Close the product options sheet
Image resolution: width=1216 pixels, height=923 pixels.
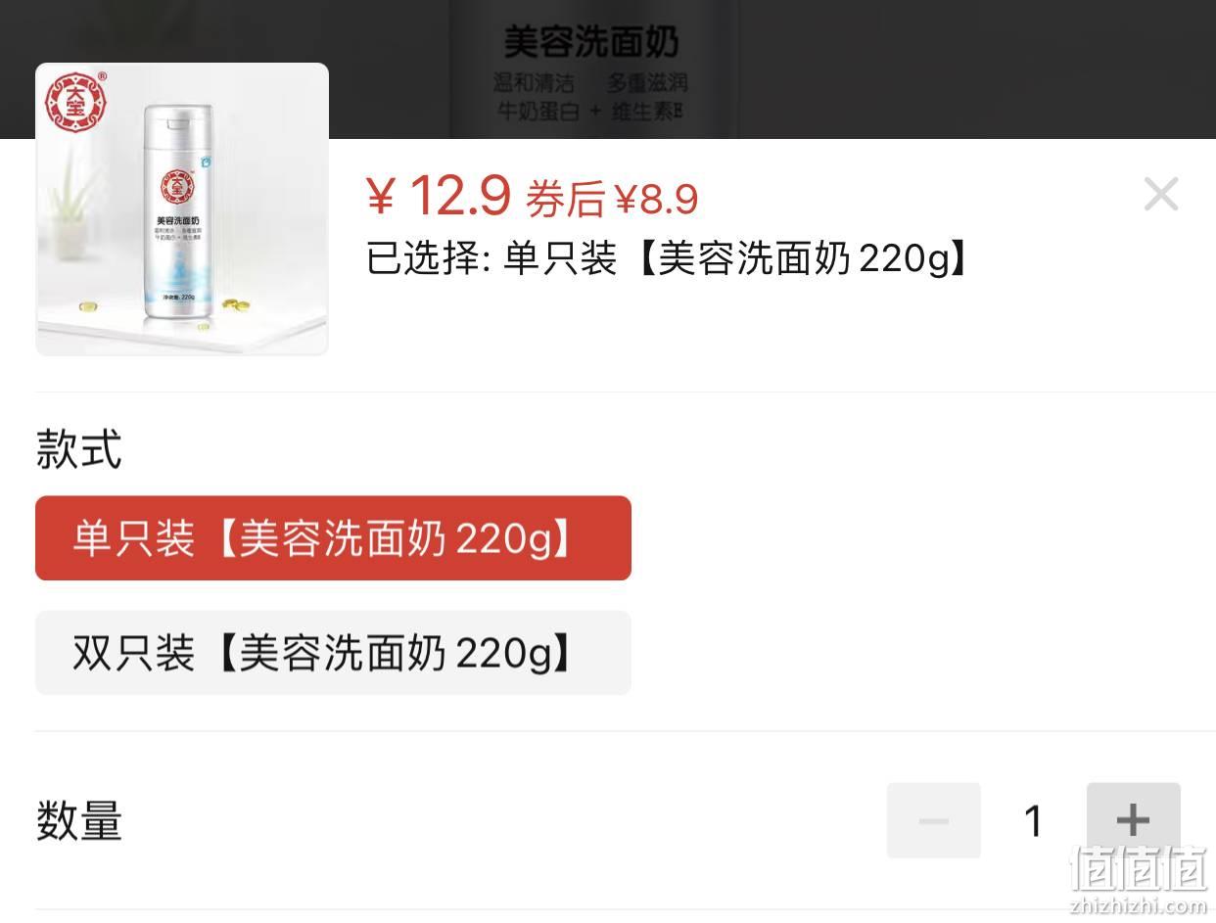(x=1161, y=194)
